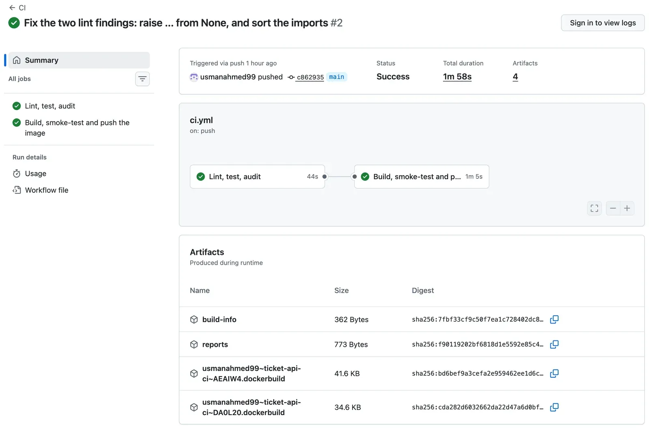
Task: Open Build, smoke-test node in workflow graph
Action: pos(421,176)
